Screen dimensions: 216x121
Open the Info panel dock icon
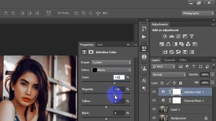point(144,57)
